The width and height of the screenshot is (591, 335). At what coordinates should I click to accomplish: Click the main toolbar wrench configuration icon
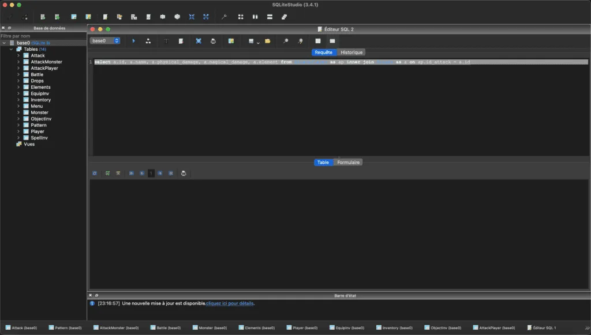224,17
